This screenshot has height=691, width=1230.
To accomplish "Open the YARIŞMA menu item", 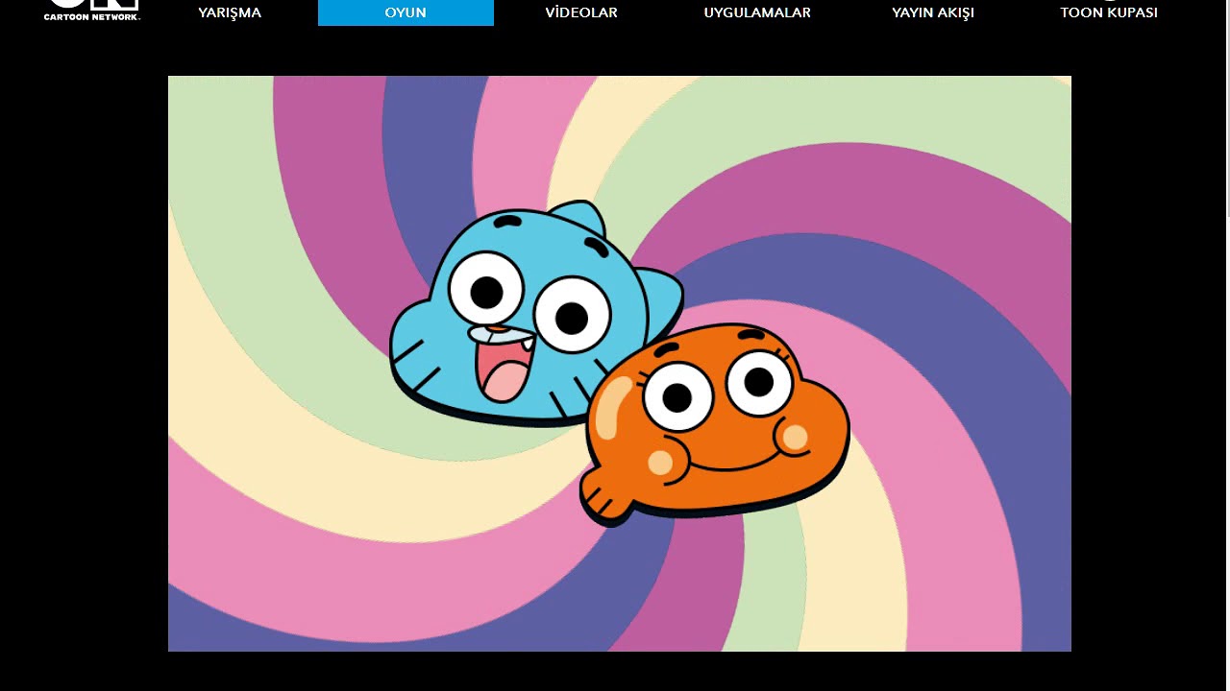I will pyautogui.click(x=230, y=12).
